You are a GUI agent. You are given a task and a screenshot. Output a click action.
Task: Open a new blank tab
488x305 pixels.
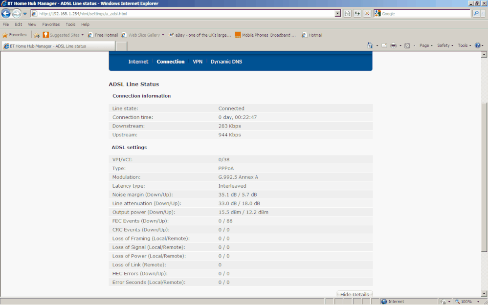121,46
